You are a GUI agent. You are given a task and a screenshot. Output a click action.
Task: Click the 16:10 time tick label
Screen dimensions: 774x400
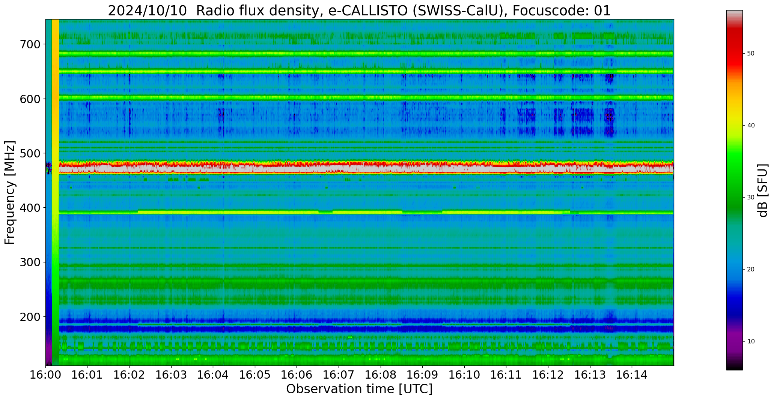tap(464, 375)
